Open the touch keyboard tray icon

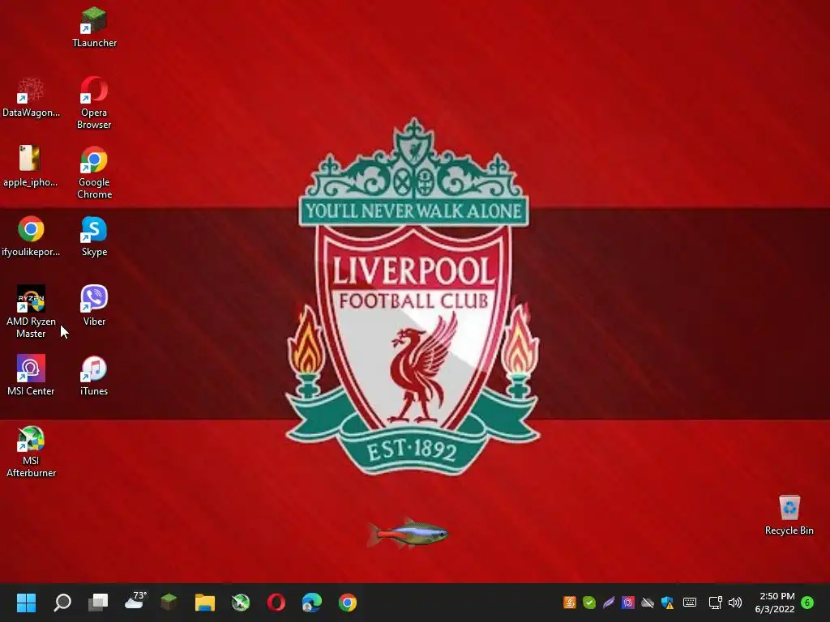(690, 603)
